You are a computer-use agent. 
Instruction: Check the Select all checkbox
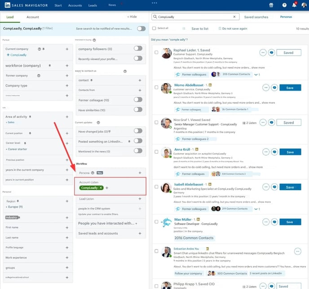click(154, 28)
